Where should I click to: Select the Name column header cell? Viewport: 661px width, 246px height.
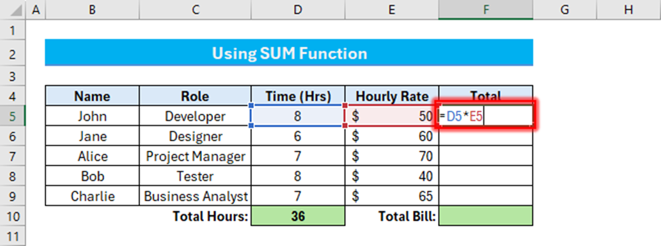92,96
